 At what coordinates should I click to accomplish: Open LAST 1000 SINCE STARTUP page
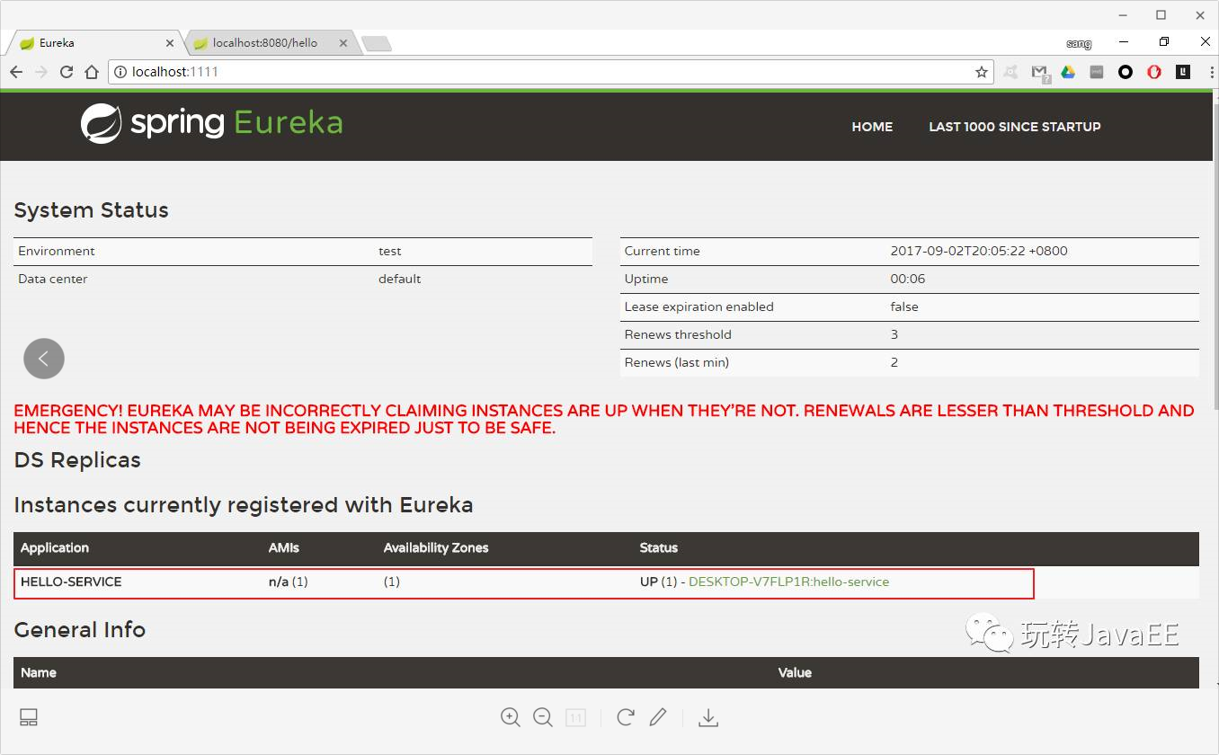1015,127
